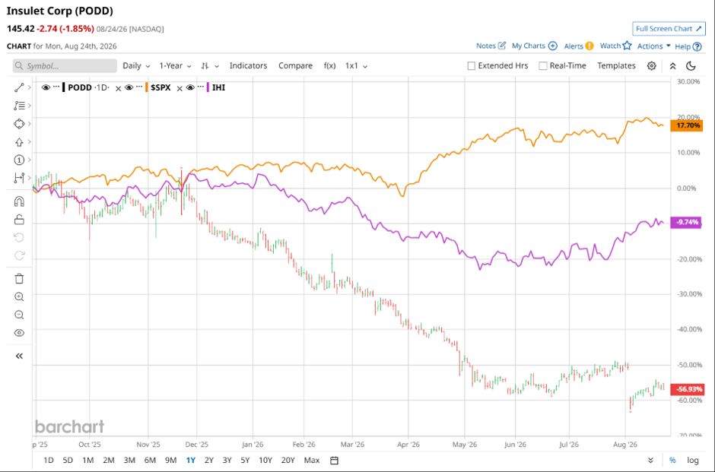Open f(x) expressions menu
The height and width of the screenshot is (472, 715).
click(x=329, y=65)
